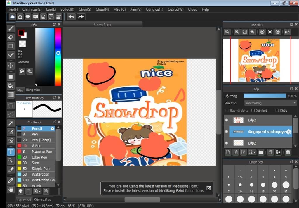Open add-layer dropdown arrow in Layer panel
The width and height of the screenshot is (299, 208).
click(255, 152)
